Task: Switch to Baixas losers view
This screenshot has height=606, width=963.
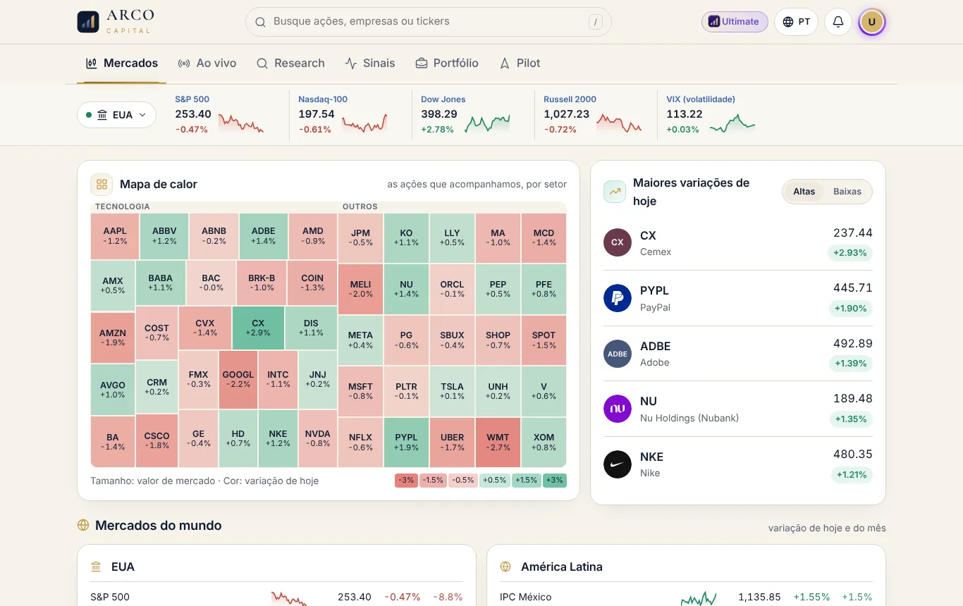Action: (847, 192)
